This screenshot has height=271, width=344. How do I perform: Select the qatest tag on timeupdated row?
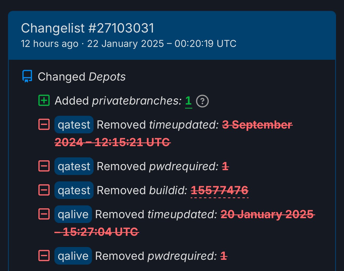(74, 125)
